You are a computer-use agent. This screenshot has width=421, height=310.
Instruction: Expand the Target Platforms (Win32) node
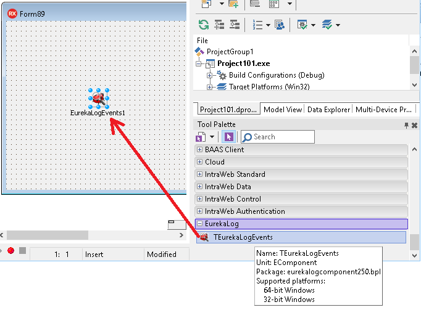[210, 87]
